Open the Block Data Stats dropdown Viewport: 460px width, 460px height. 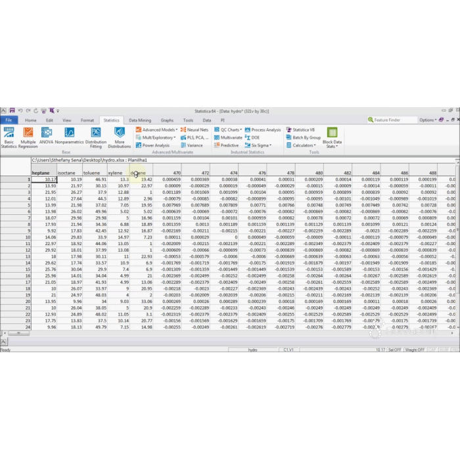[332, 137]
